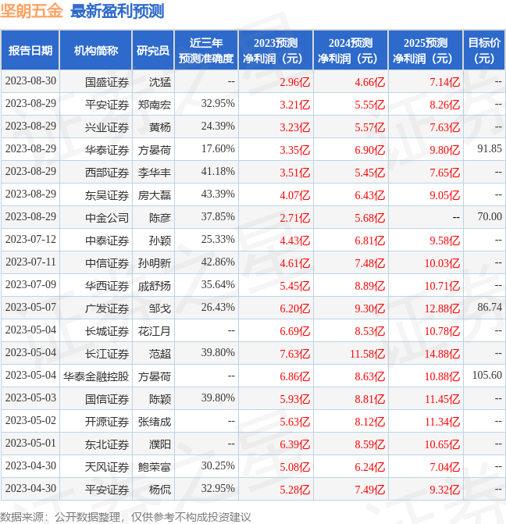The height and width of the screenshot is (524, 506).
Task: Click the 9.32亿 forecast value
Action: 444,490
